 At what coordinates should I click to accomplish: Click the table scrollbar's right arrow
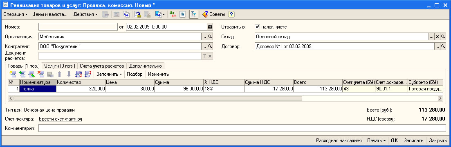pos(440,98)
